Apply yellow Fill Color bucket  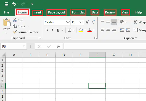[81, 30]
